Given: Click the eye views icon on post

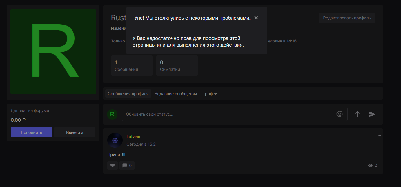Looking at the screenshot, I should pos(370,166).
